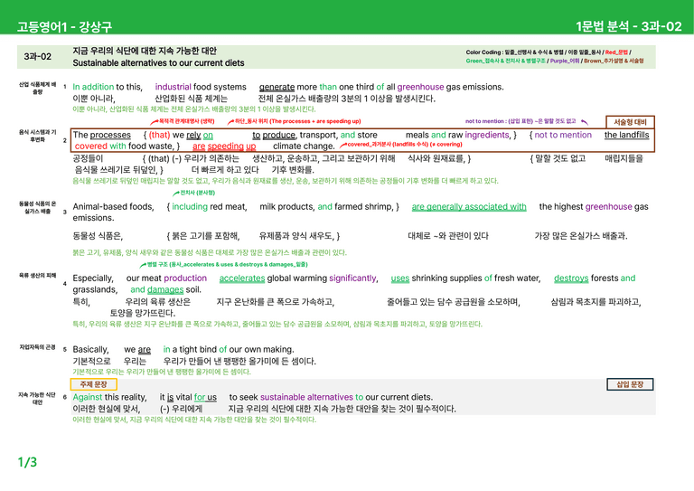Click "Basically," starting sentence 5
The image size is (694, 491).
point(90,349)
